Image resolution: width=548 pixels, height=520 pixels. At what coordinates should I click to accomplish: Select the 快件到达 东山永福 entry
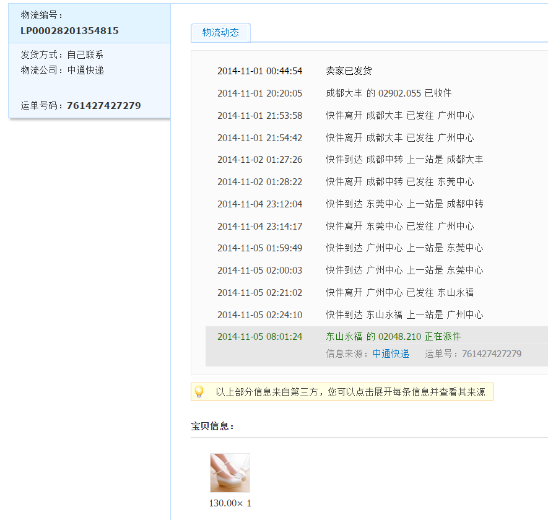point(404,315)
